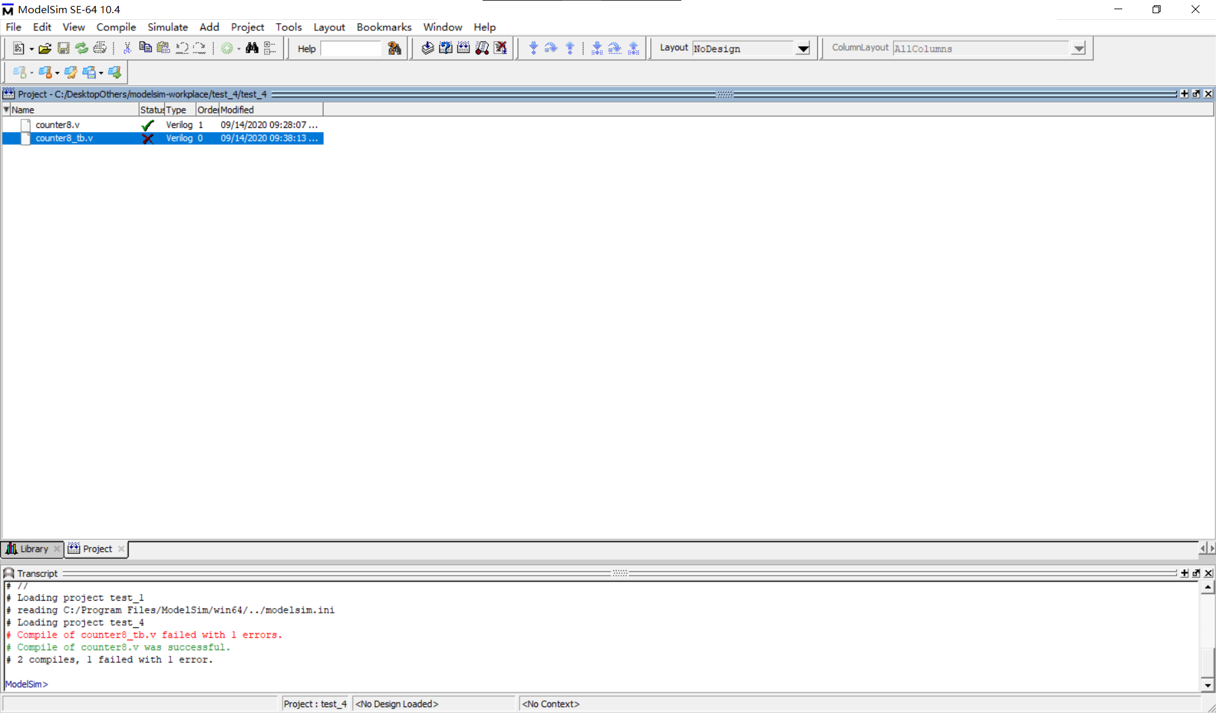Image resolution: width=1216 pixels, height=713 pixels.
Task: Click the Open folder toolbar icon
Action: click(x=45, y=48)
